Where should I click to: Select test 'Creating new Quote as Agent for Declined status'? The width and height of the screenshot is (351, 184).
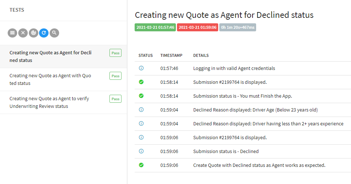63,56
